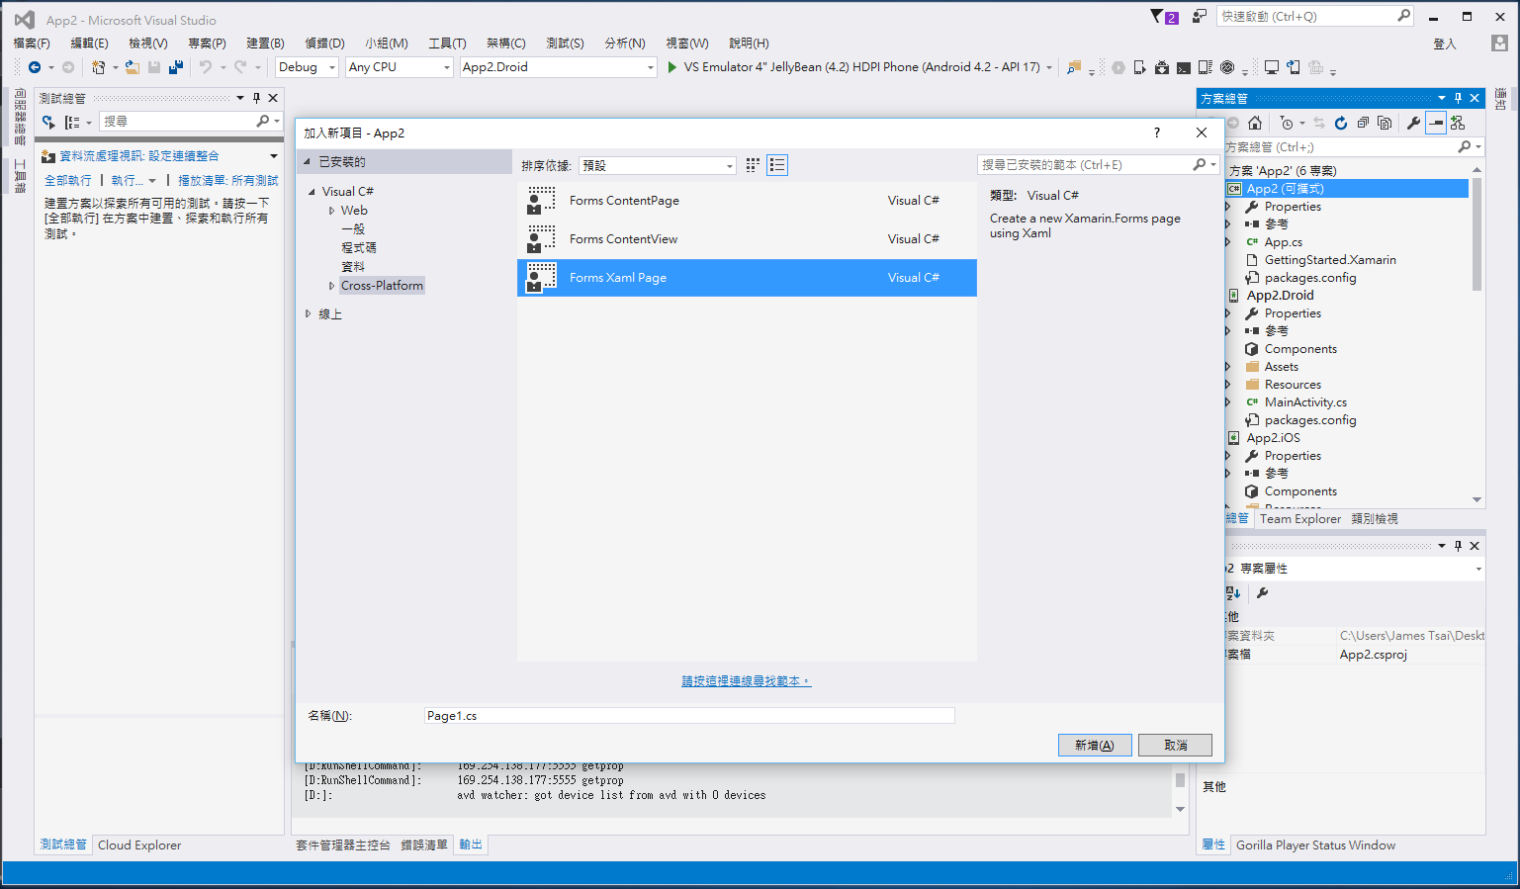
Task: Click the New Project toolbar icon
Action: (x=98, y=67)
